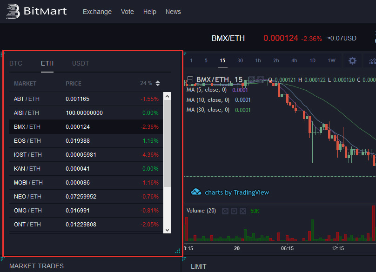Switch to the BTC market tab
Viewport: 376px width, 272px height.
16,63
